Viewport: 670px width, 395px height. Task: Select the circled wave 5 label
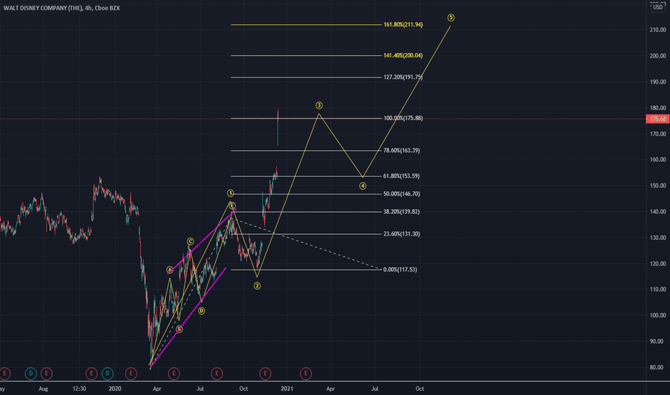(x=451, y=18)
